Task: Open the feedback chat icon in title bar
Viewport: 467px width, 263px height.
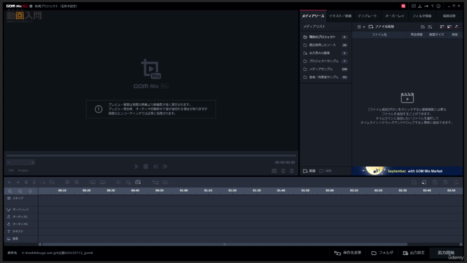Action: [414, 6]
